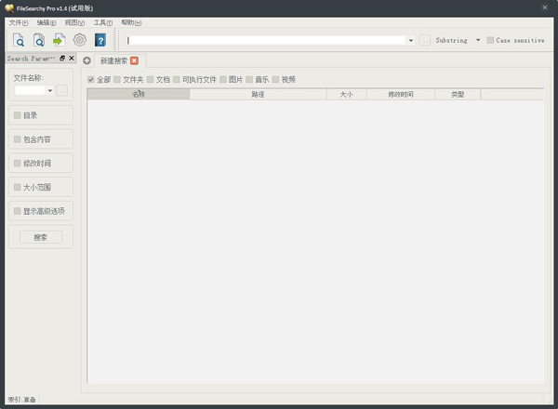Expand the main search box history dropdown
The width and height of the screenshot is (558, 409).
coord(411,40)
